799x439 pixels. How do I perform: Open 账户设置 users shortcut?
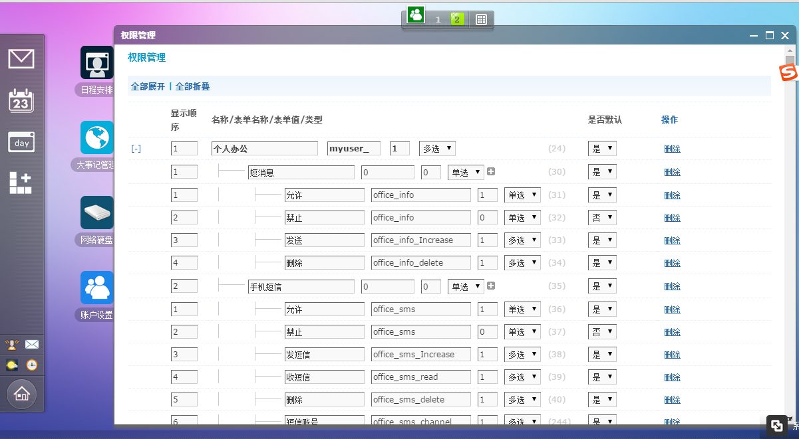pyautogui.click(x=97, y=288)
